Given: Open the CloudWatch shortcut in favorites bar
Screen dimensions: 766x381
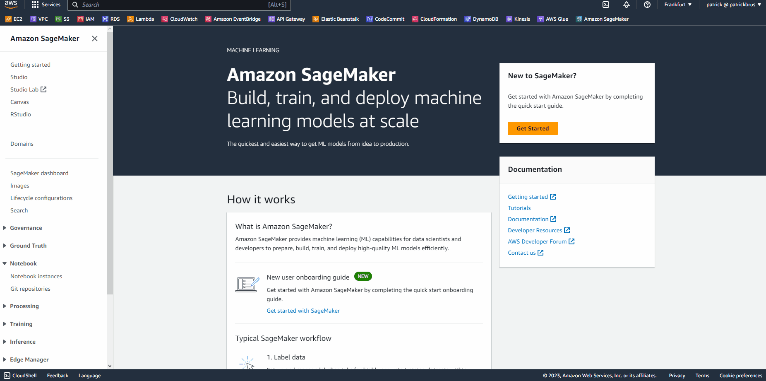Looking at the screenshot, I should click(x=180, y=19).
